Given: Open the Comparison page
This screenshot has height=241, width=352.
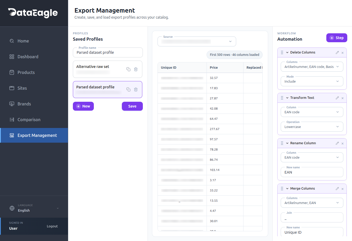Looking at the screenshot, I should tap(29, 120).
